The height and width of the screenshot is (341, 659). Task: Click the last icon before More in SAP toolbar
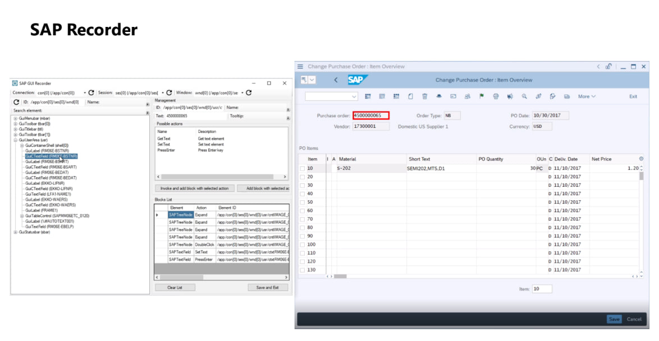tap(567, 96)
